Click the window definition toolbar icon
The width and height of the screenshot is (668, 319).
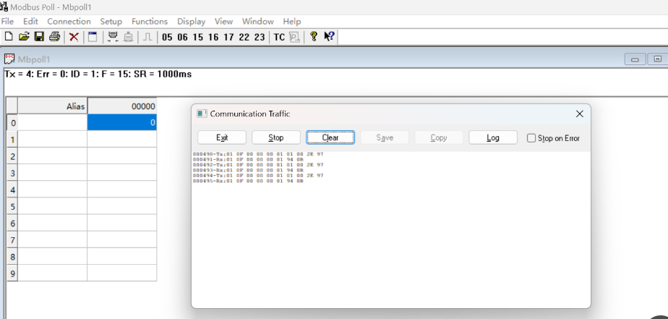pos(93,37)
